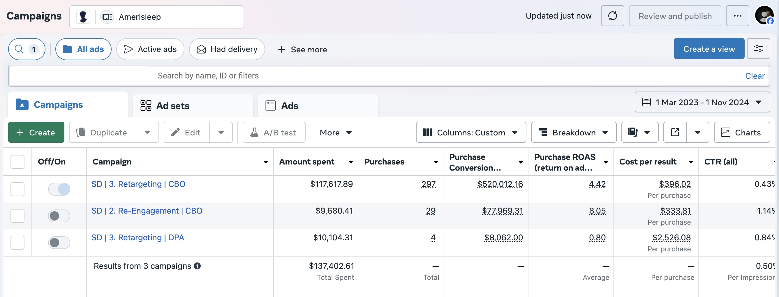Screen dimensions: 779x297
Task: Click the refresh data icon
Action: point(612,16)
